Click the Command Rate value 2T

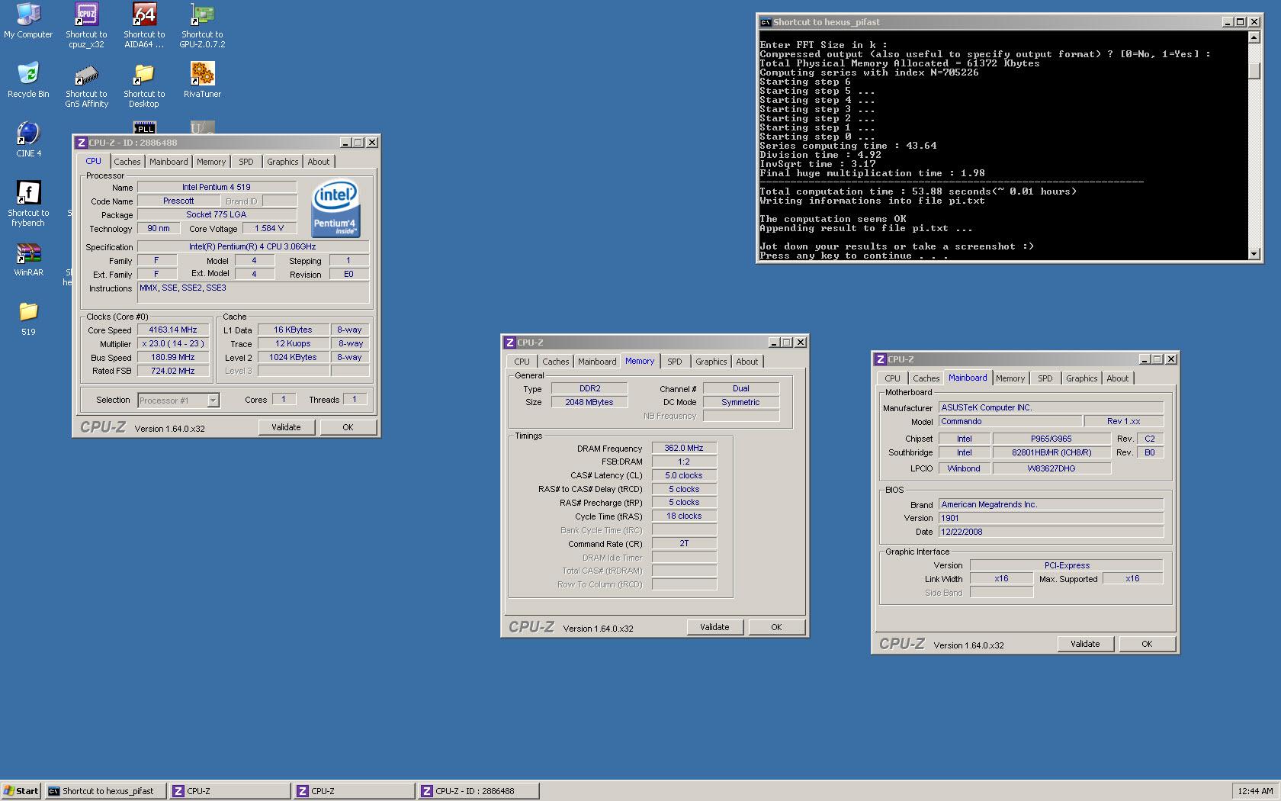(x=684, y=543)
